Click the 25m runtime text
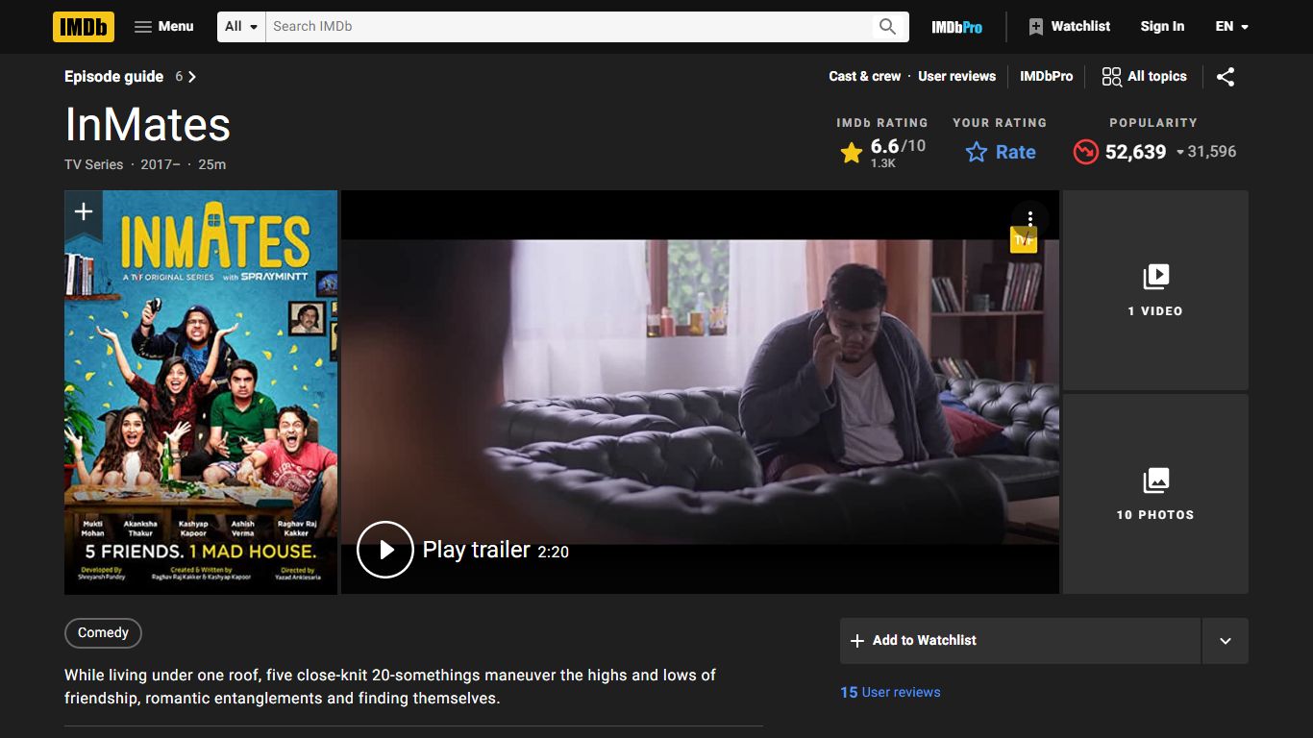Viewport: 1313px width, 738px height. tap(212, 164)
